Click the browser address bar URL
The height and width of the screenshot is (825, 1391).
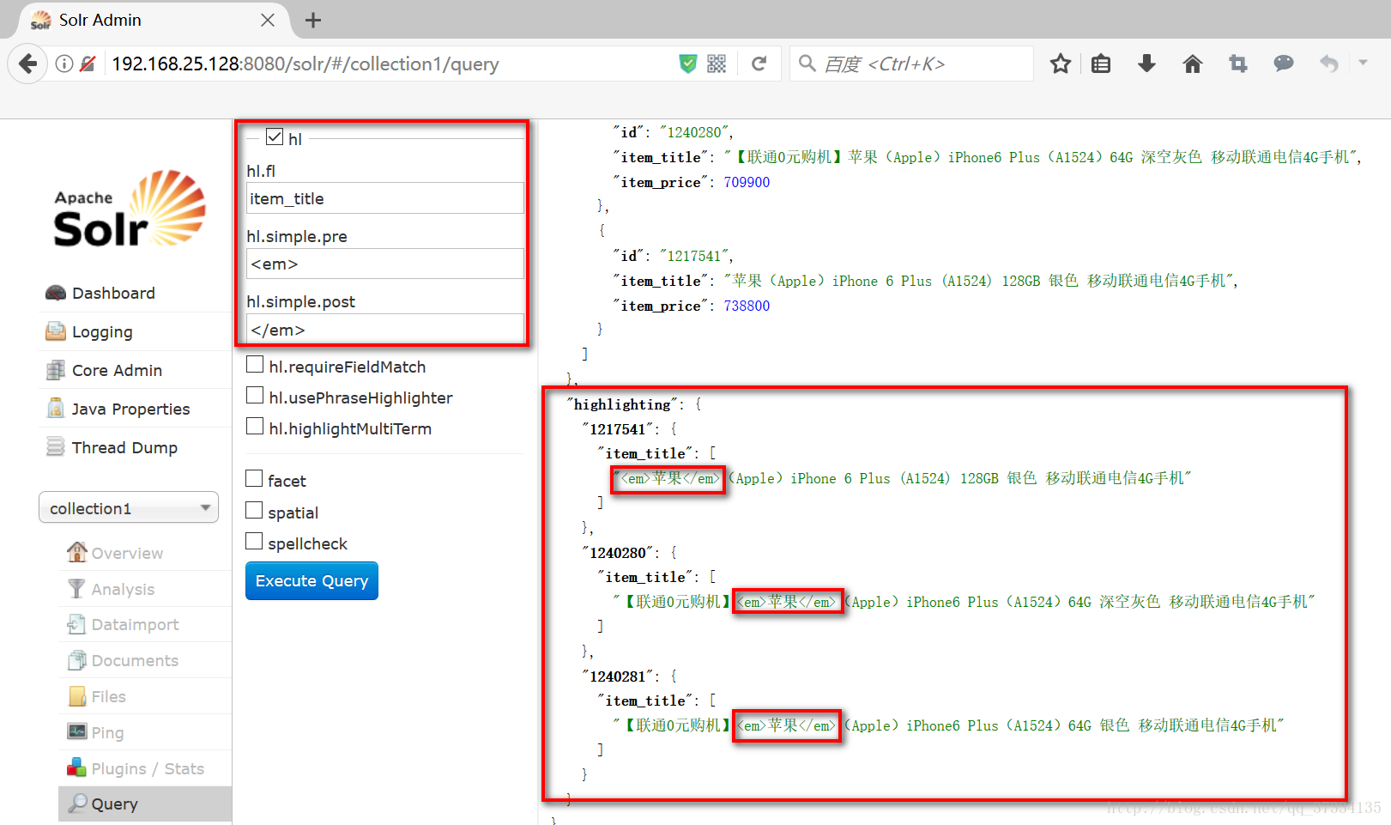[305, 64]
